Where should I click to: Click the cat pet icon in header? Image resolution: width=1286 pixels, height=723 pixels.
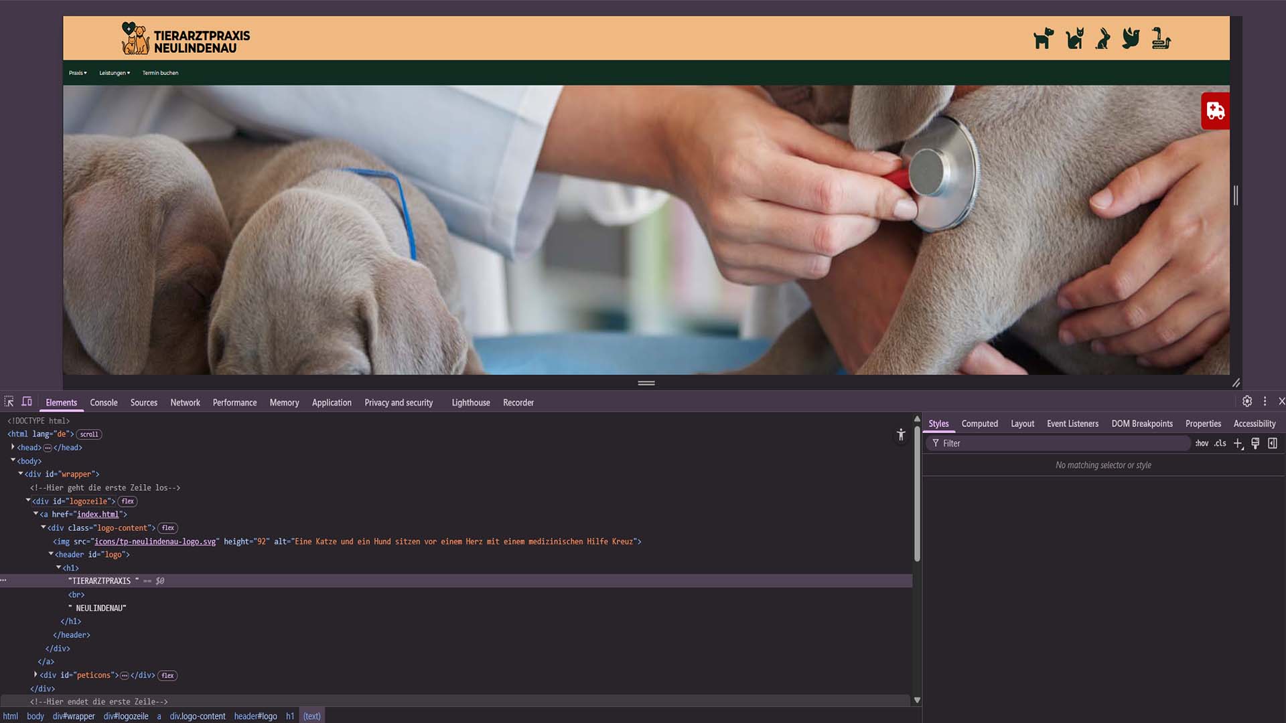click(x=1075, y=39)
